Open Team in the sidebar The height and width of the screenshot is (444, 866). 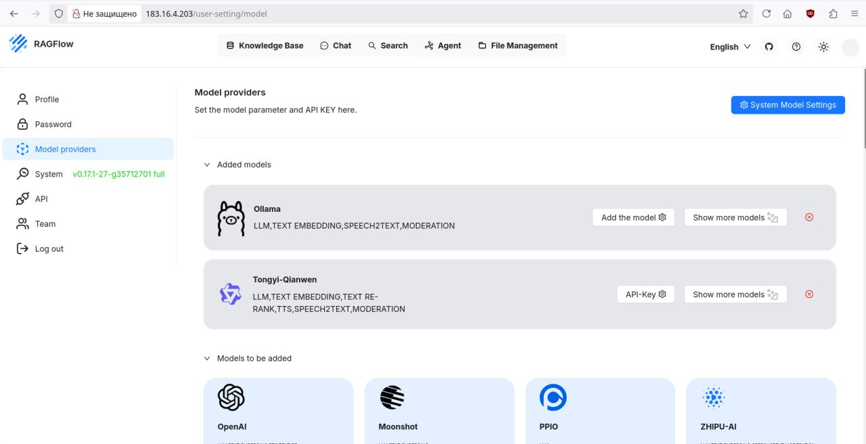(88, 224)
